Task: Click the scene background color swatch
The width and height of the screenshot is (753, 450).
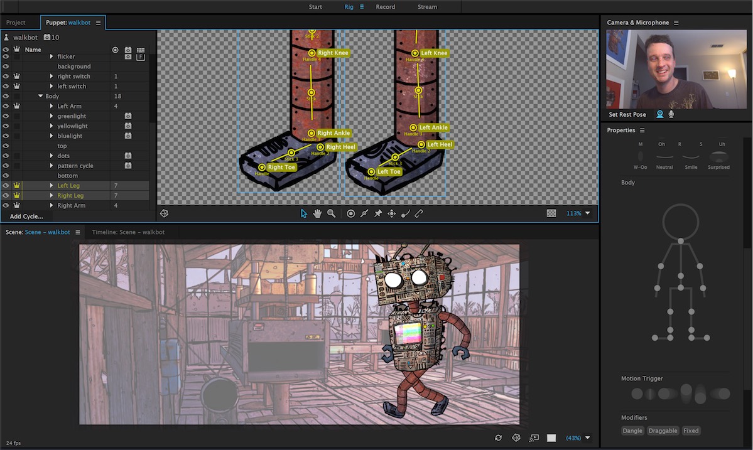Action: pos(551,438)
